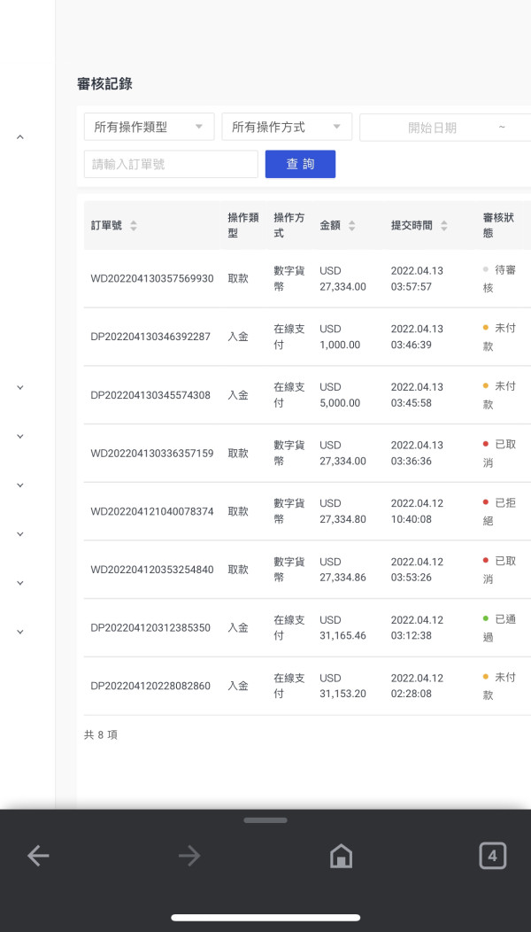Image resolution: width=531 pixels, height=932 pixels.
Task: Go to browser home page
Action: pos(341,855)
